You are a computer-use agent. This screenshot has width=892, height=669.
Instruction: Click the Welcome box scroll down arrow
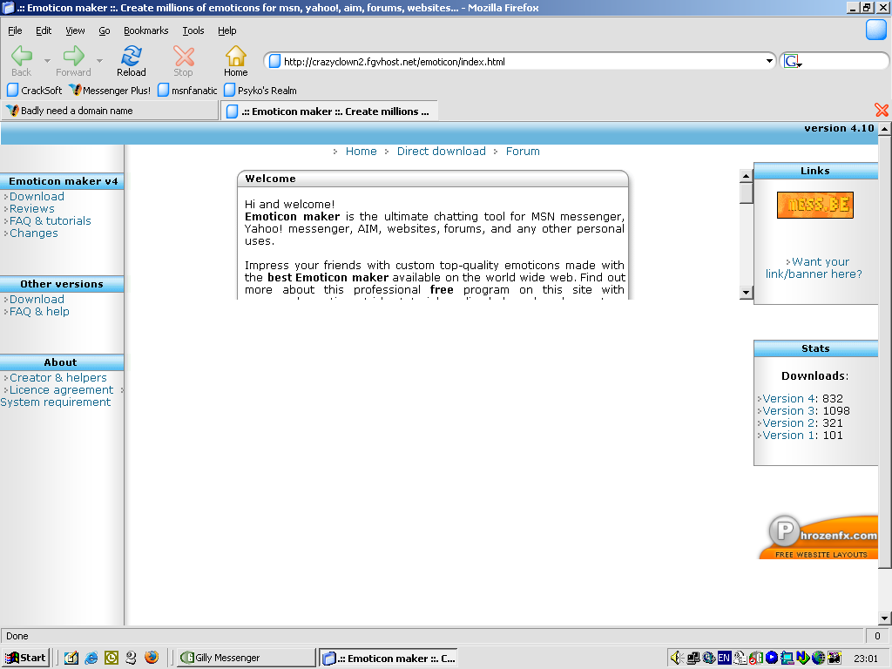pyautogui.click(x=746, y=293)
